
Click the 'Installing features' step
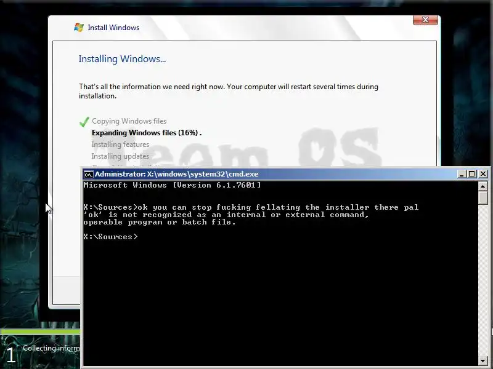point(120,145)
